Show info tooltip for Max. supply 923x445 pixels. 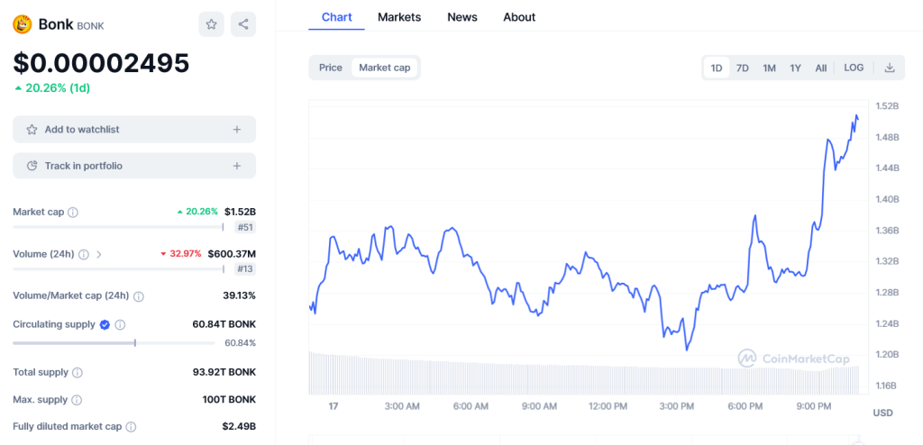click(x=77, y=400)
